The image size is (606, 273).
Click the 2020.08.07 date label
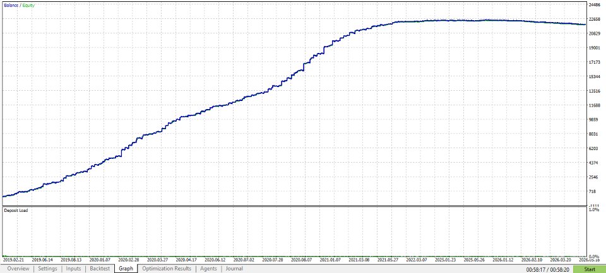tap(302, 260)
